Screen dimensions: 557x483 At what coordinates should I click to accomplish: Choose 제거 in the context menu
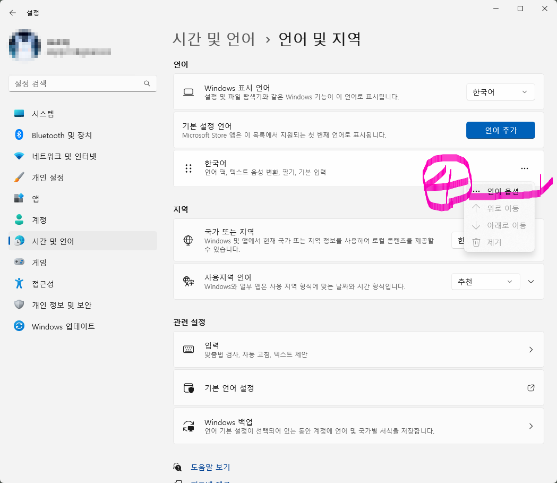tap(499, 242)
